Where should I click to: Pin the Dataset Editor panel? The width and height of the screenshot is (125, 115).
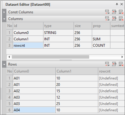tap(117, 4)
